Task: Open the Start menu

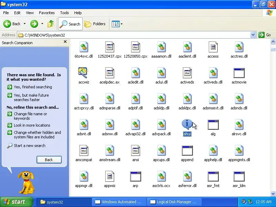Action: (x=17, y=202)
